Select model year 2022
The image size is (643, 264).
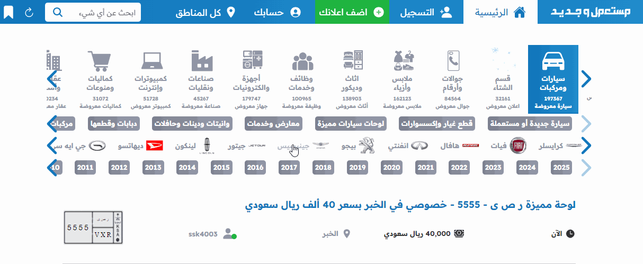[459, 168]
